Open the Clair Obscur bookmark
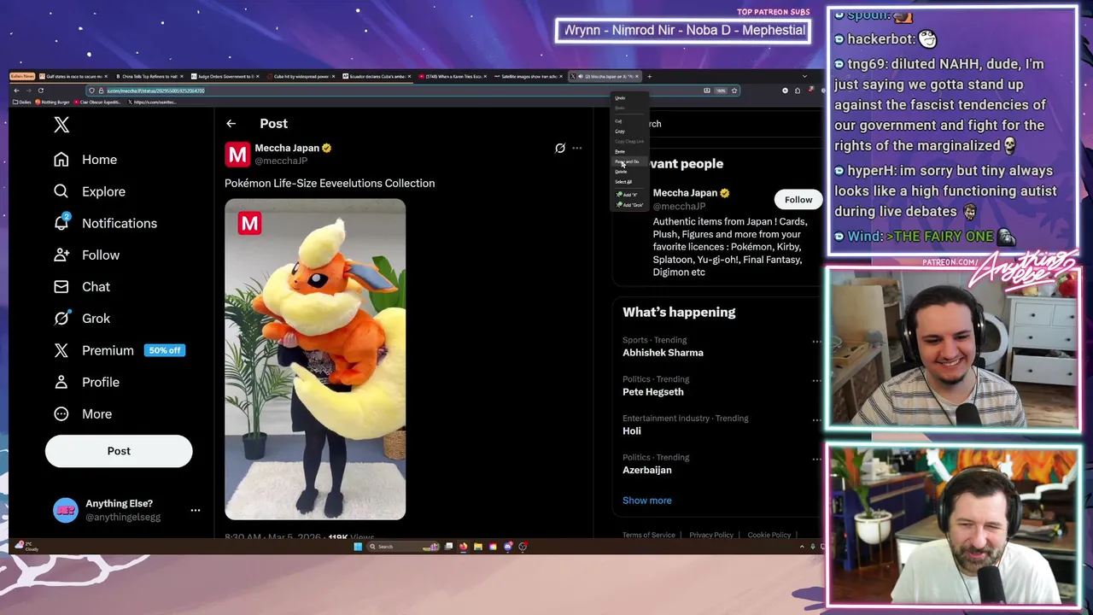Viewport: 1093px width, 615px height. pos(98,102)
